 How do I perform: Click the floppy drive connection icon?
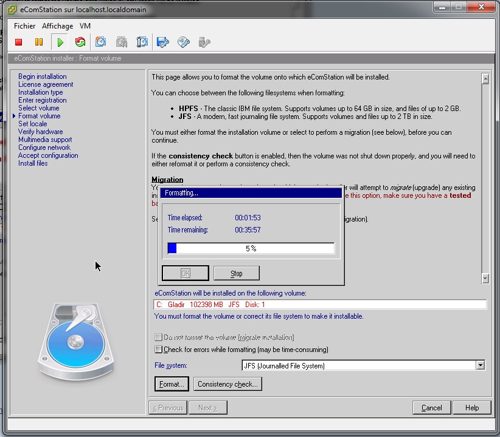coord(162,42)
